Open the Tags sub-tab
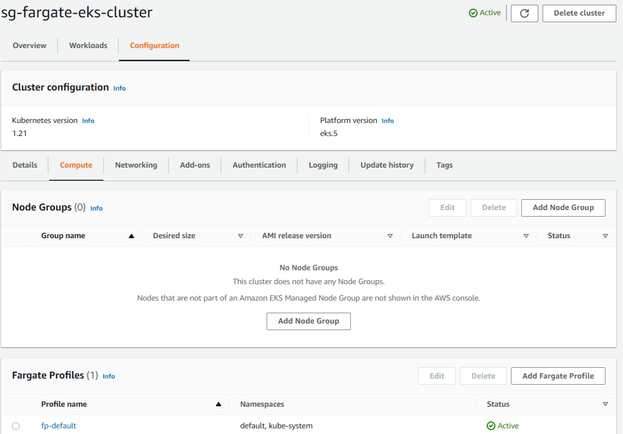623x434 pixels. [445, 165]
